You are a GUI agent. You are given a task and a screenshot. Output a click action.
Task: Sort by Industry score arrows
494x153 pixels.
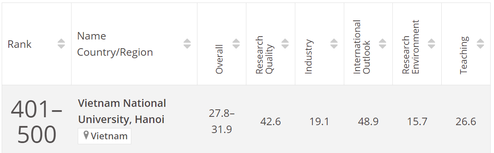tap(334, 44)
